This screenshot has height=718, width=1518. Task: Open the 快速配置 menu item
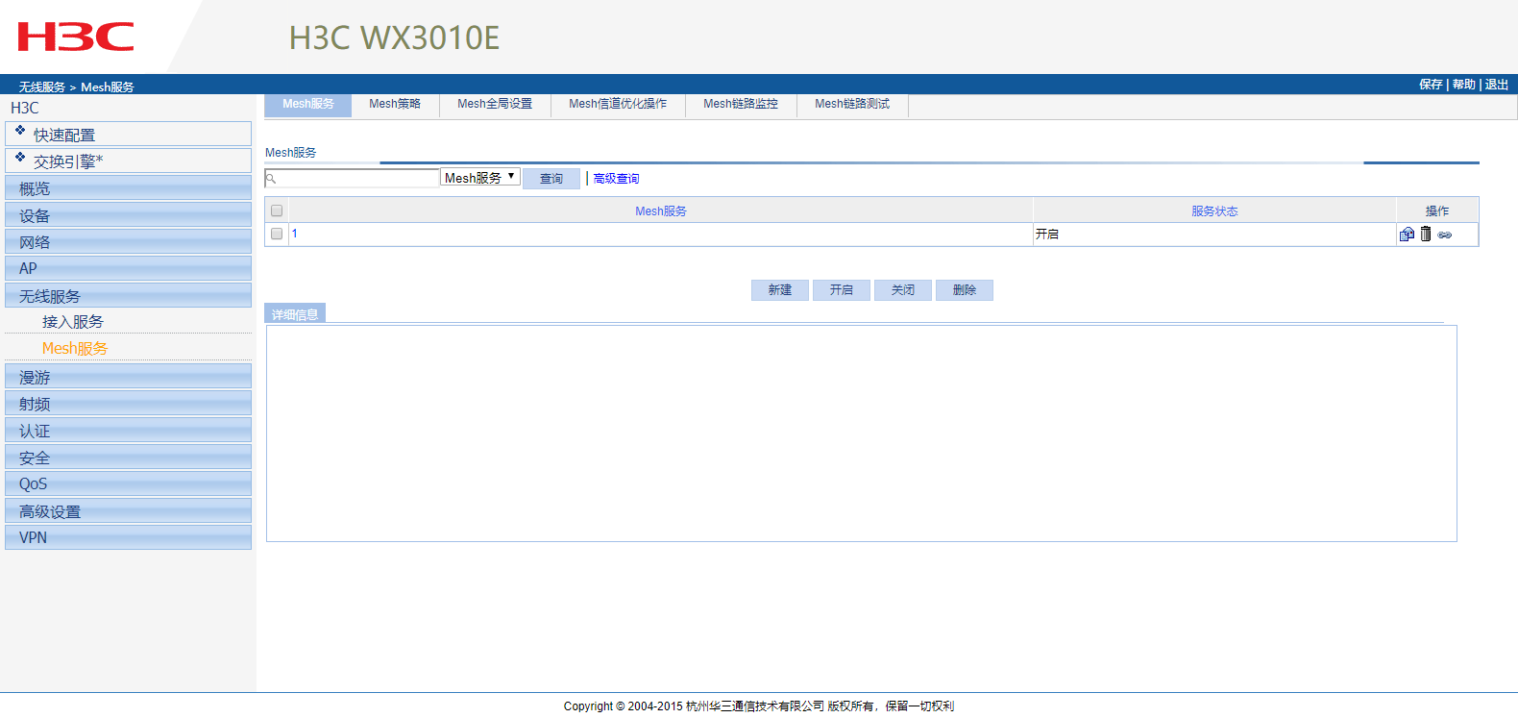tap(128, 134)
